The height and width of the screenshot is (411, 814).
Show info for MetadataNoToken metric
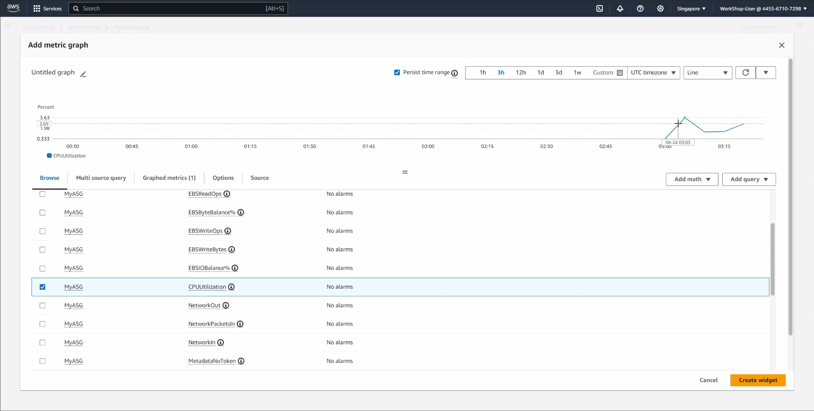click(x=241, y=361)
